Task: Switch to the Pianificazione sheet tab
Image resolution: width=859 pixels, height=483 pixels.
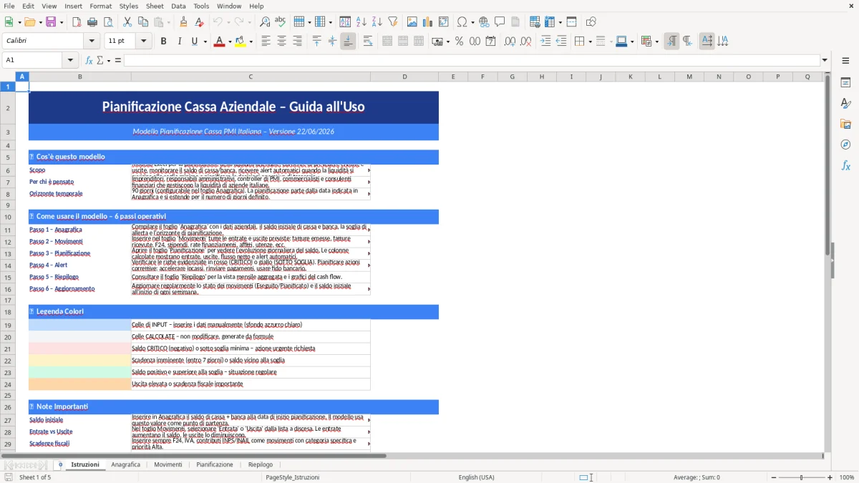Action: (x=215, y=464)
